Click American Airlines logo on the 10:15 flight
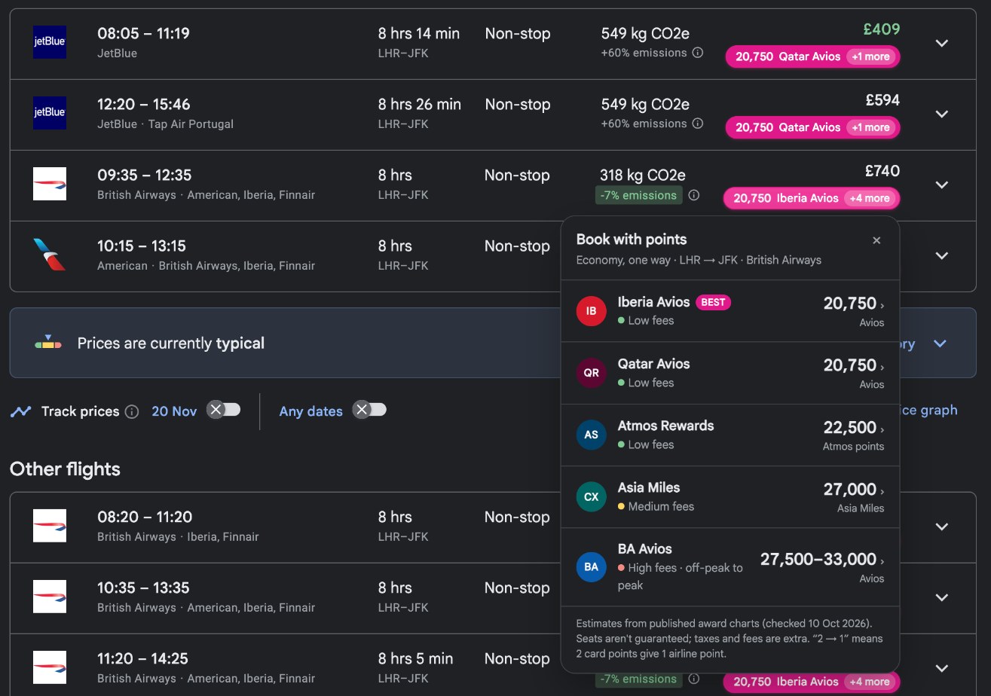 pyautogui.click(x=50, y=255)
